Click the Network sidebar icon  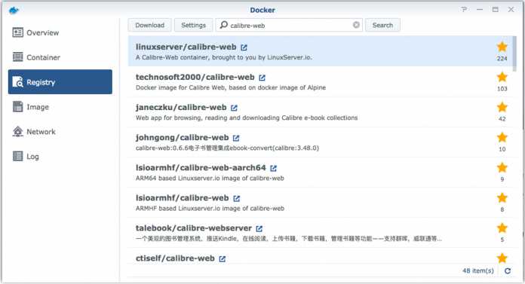pyautogui.click(x=18, y=132)
